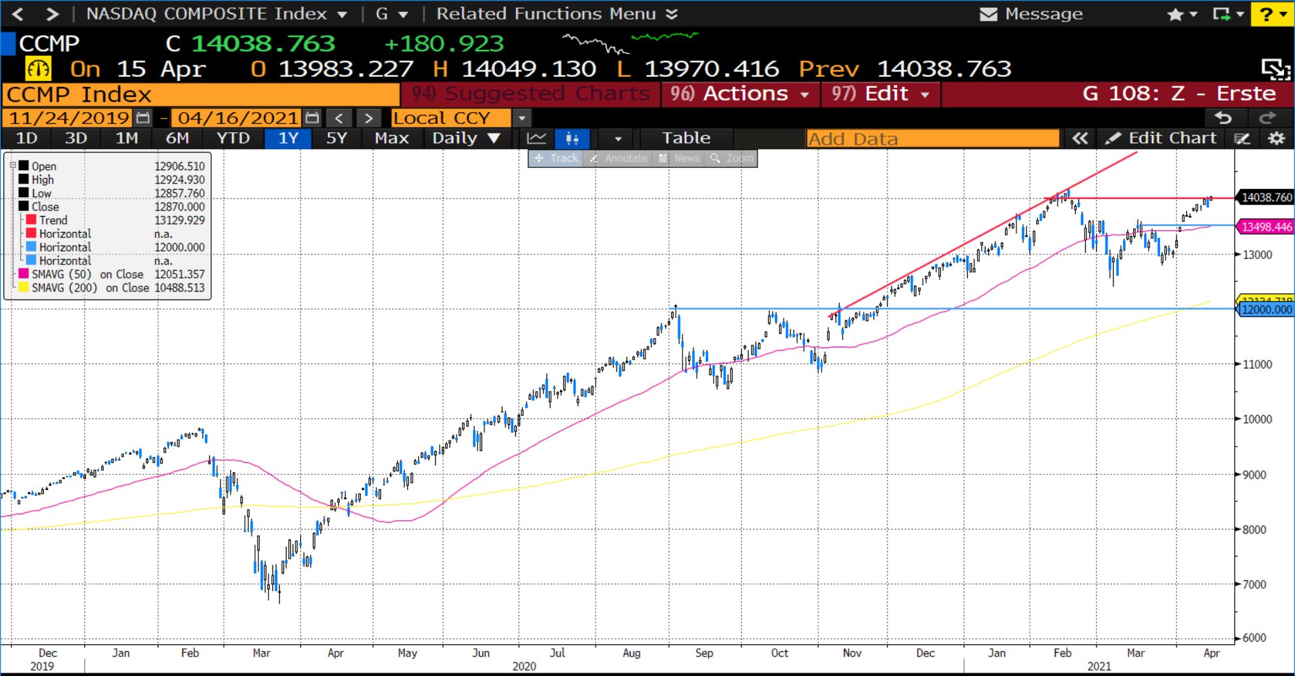Click the yellow SMAVG (200) color swatch
The image size is (1295, 676).
click(24, 287)
